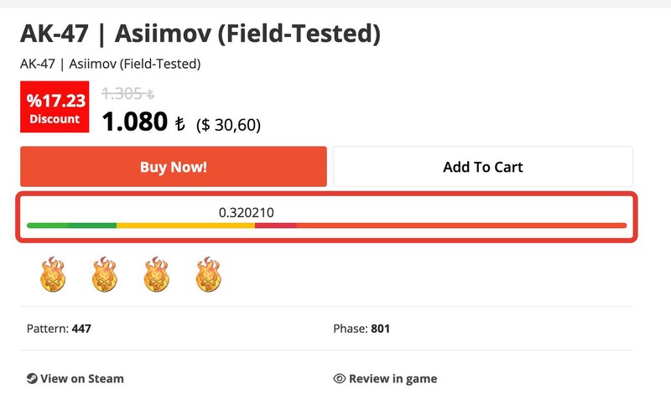Click the 0.320210 float value

pos(246,212)
